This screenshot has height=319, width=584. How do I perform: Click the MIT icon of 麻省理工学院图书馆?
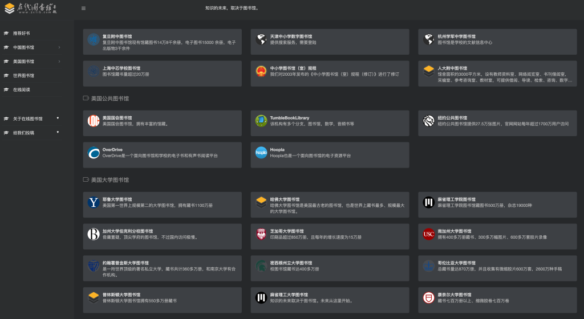tap(429, 202)
